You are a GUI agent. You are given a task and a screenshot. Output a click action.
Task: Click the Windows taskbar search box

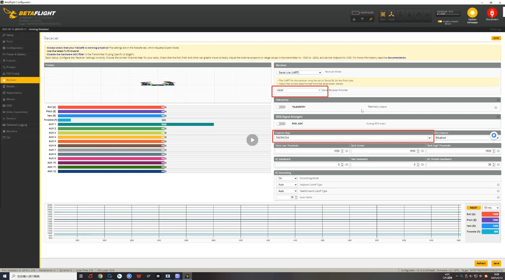point(44,276)
